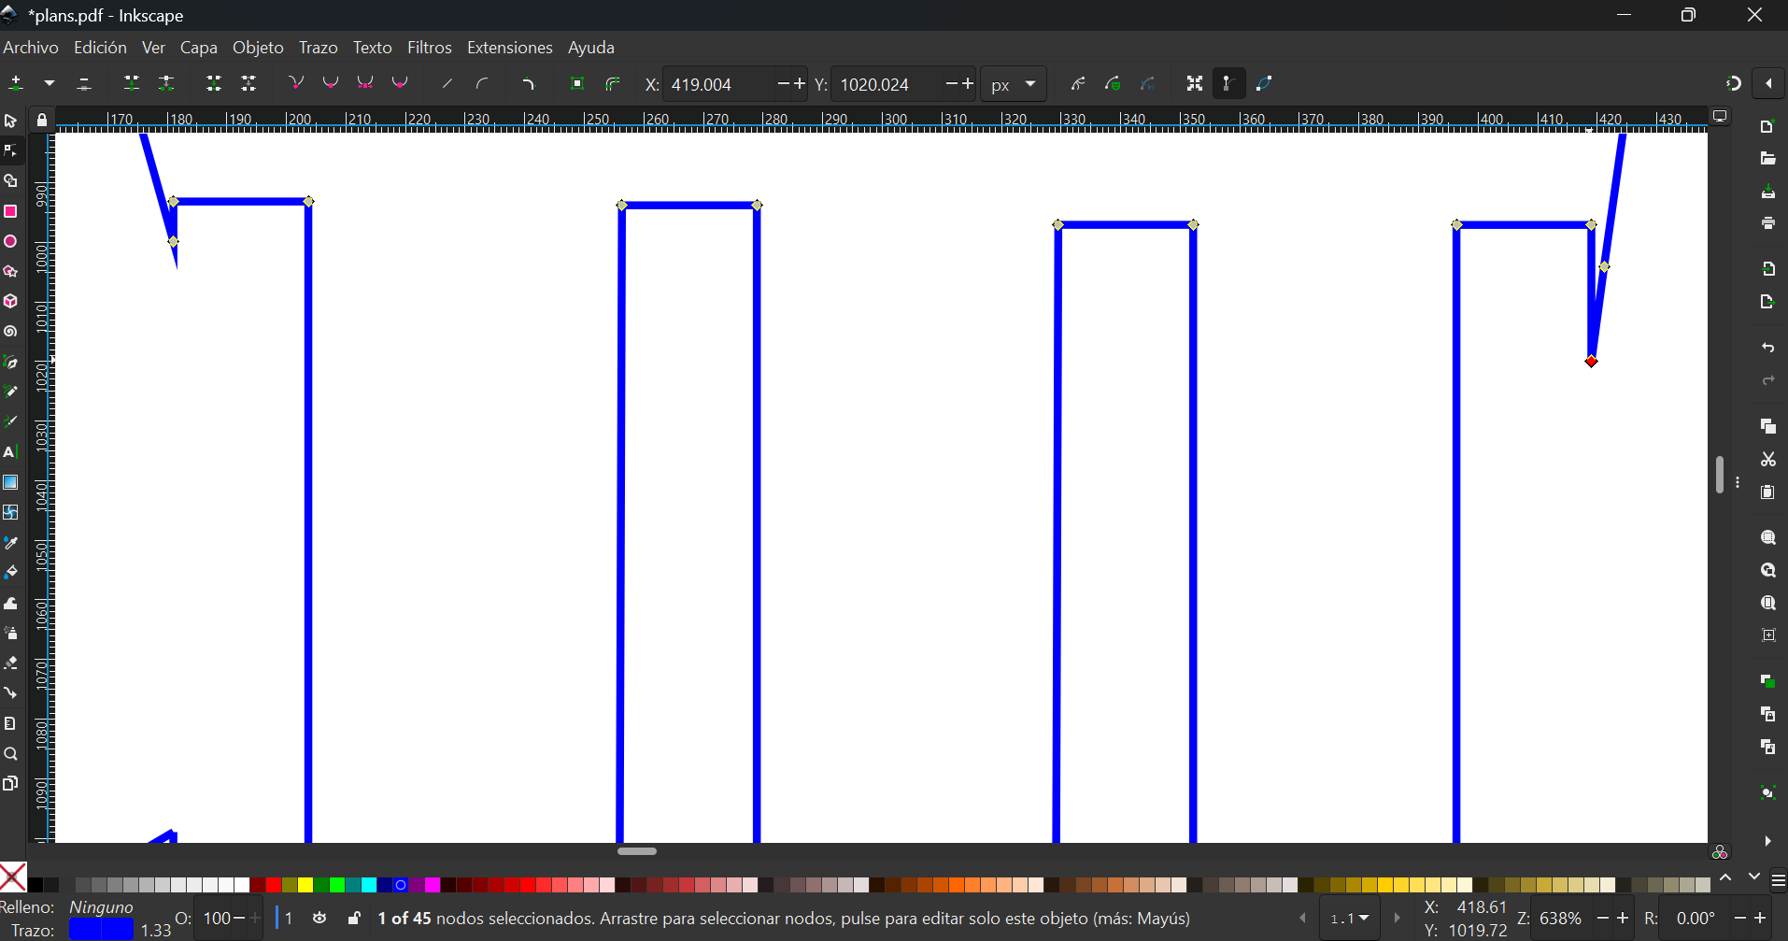Viewport: 1788px width, 941px height.
Task: Open the Capa menu
Action: tap(198, 48)
